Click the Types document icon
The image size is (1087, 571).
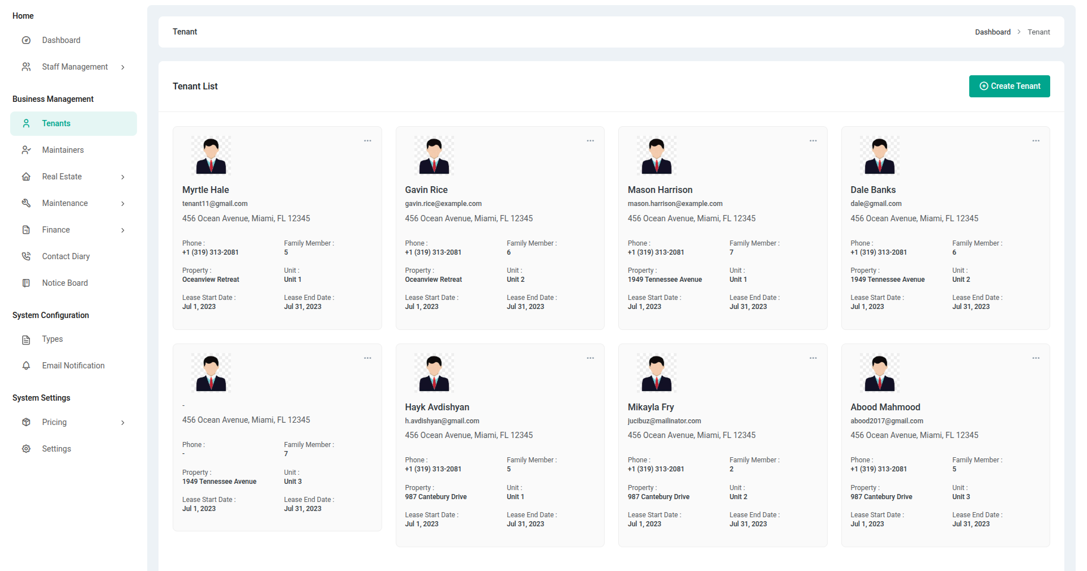26,340
